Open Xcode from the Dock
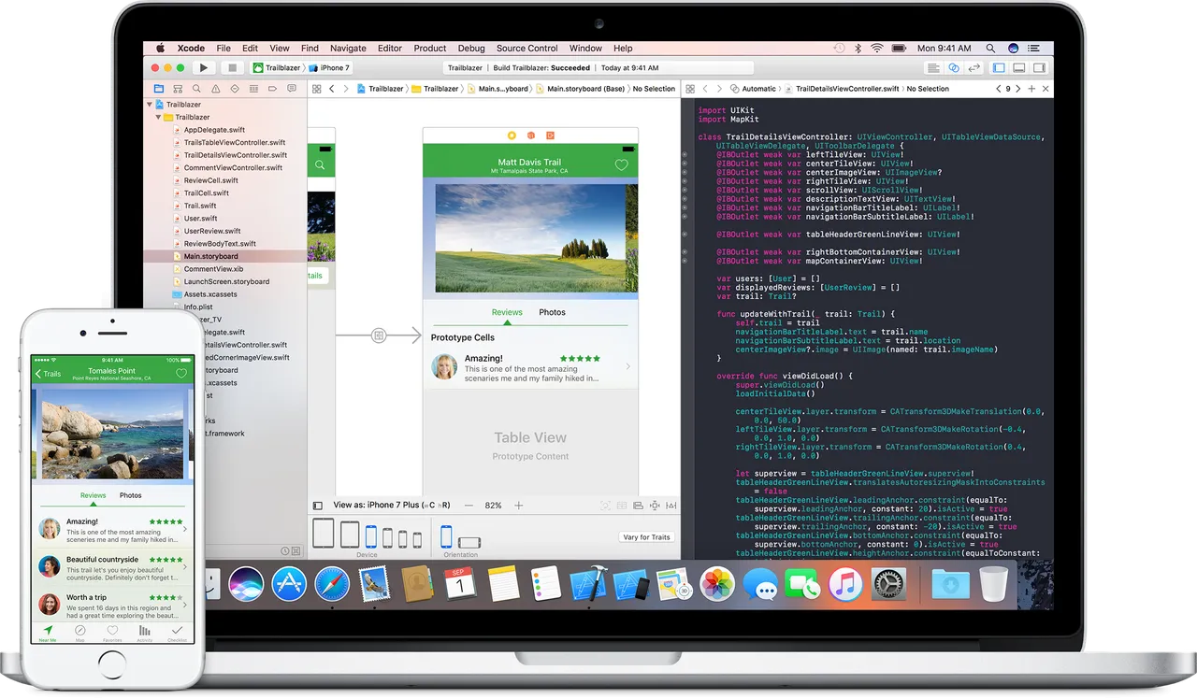Screen dimensions: 1197x699 (588, 584)
